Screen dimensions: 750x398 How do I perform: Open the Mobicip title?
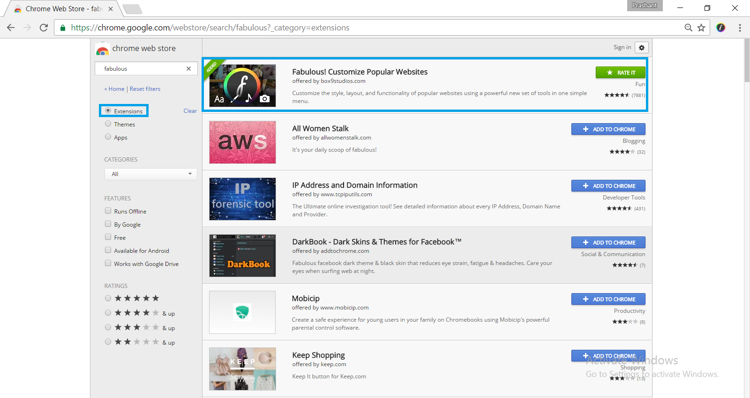[306, 298]
